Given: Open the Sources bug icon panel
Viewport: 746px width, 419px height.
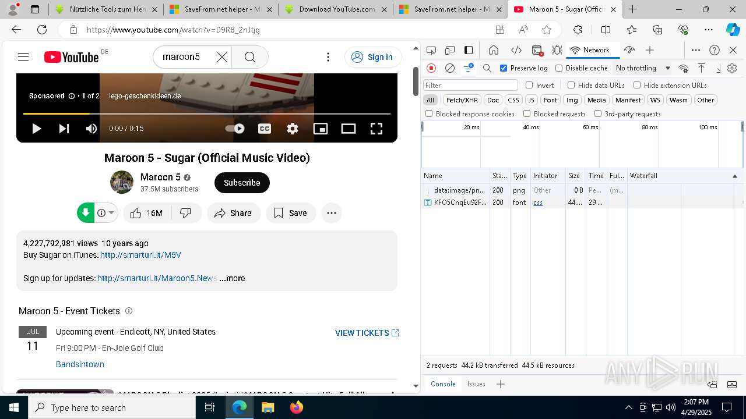Looking at the screenshot, I should pyautogui.click(x=557, y=50).
